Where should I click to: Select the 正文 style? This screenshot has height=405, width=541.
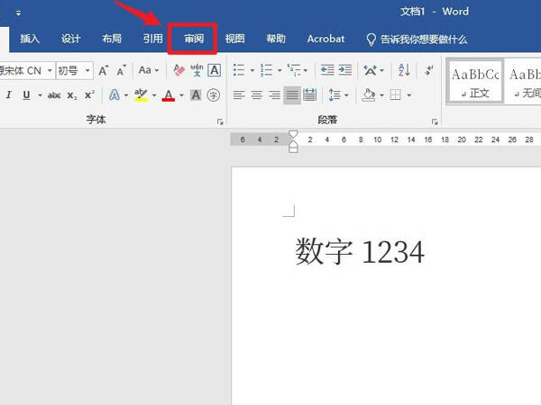tap(475, 81)
